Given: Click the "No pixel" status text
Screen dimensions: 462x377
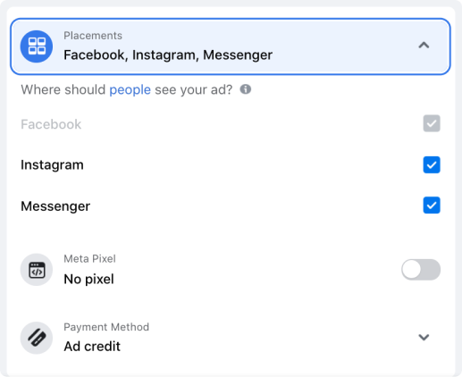Looking at the screenshot, I should pos(88,279).
